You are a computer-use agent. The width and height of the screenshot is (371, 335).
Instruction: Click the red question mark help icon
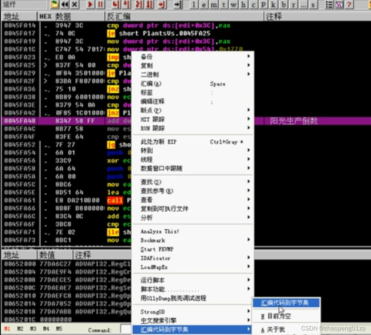(349, 5)
